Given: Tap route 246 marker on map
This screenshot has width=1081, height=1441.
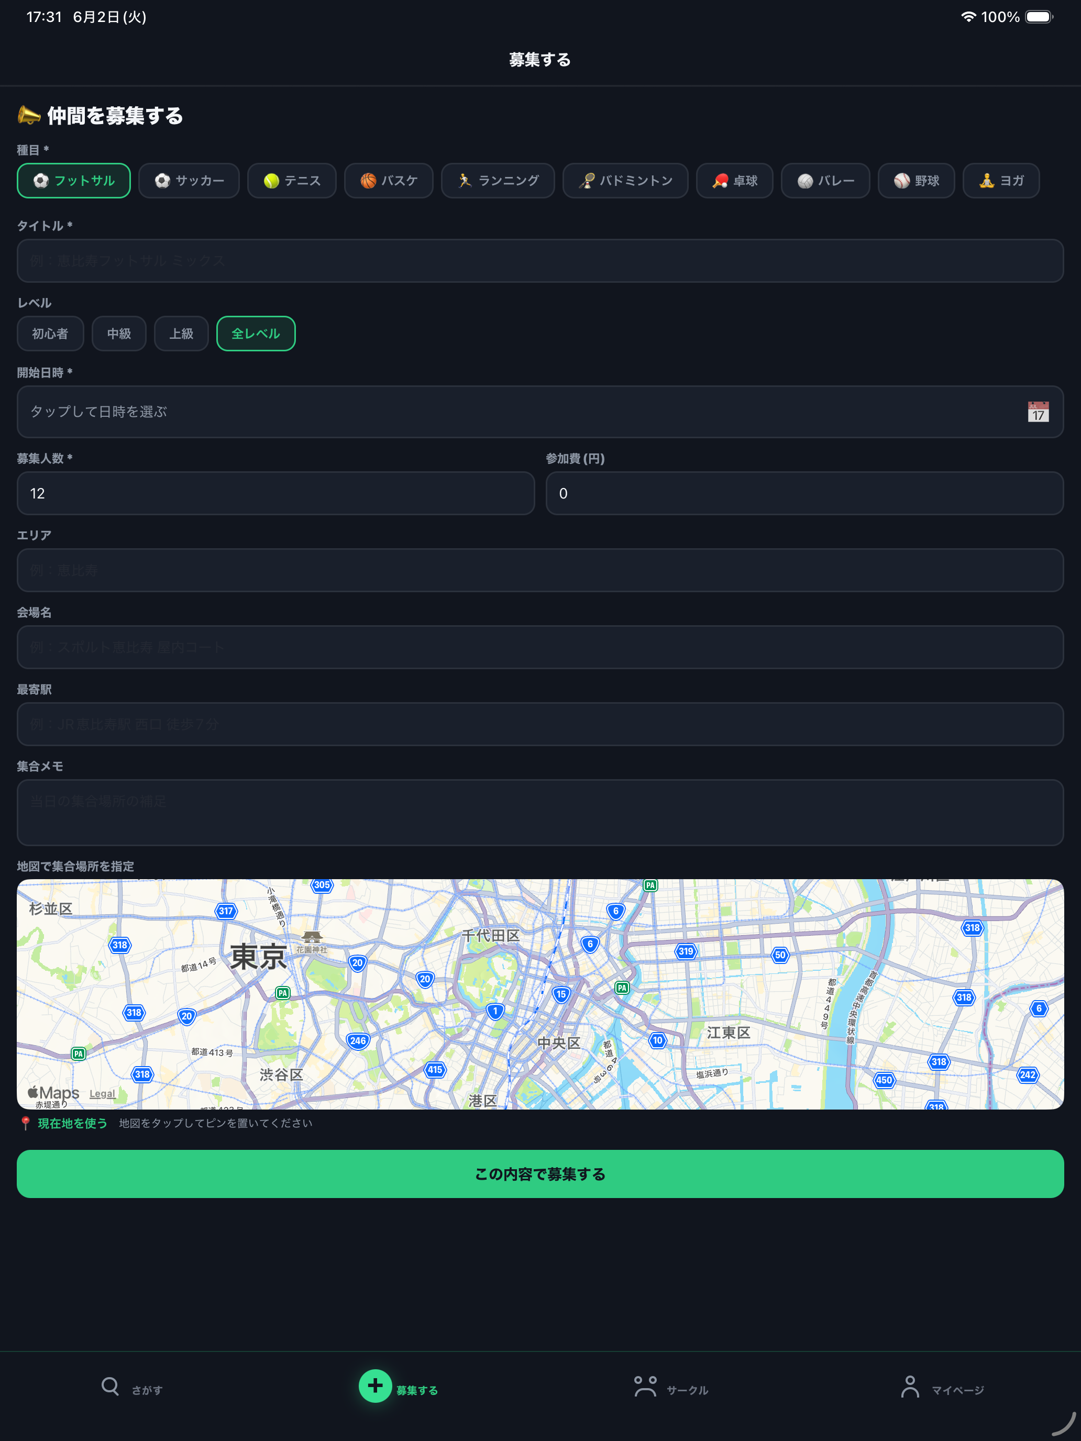Looking at the screenshot, I should pos(358,1040).
